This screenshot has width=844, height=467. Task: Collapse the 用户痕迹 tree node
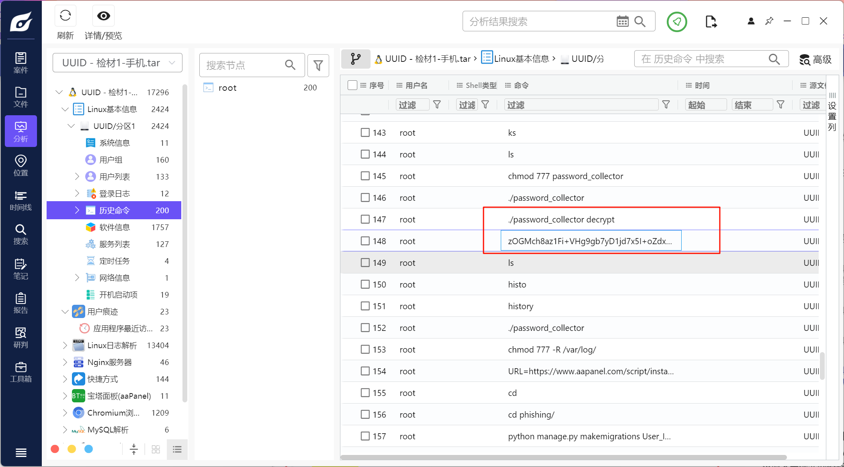coord(65,312)
